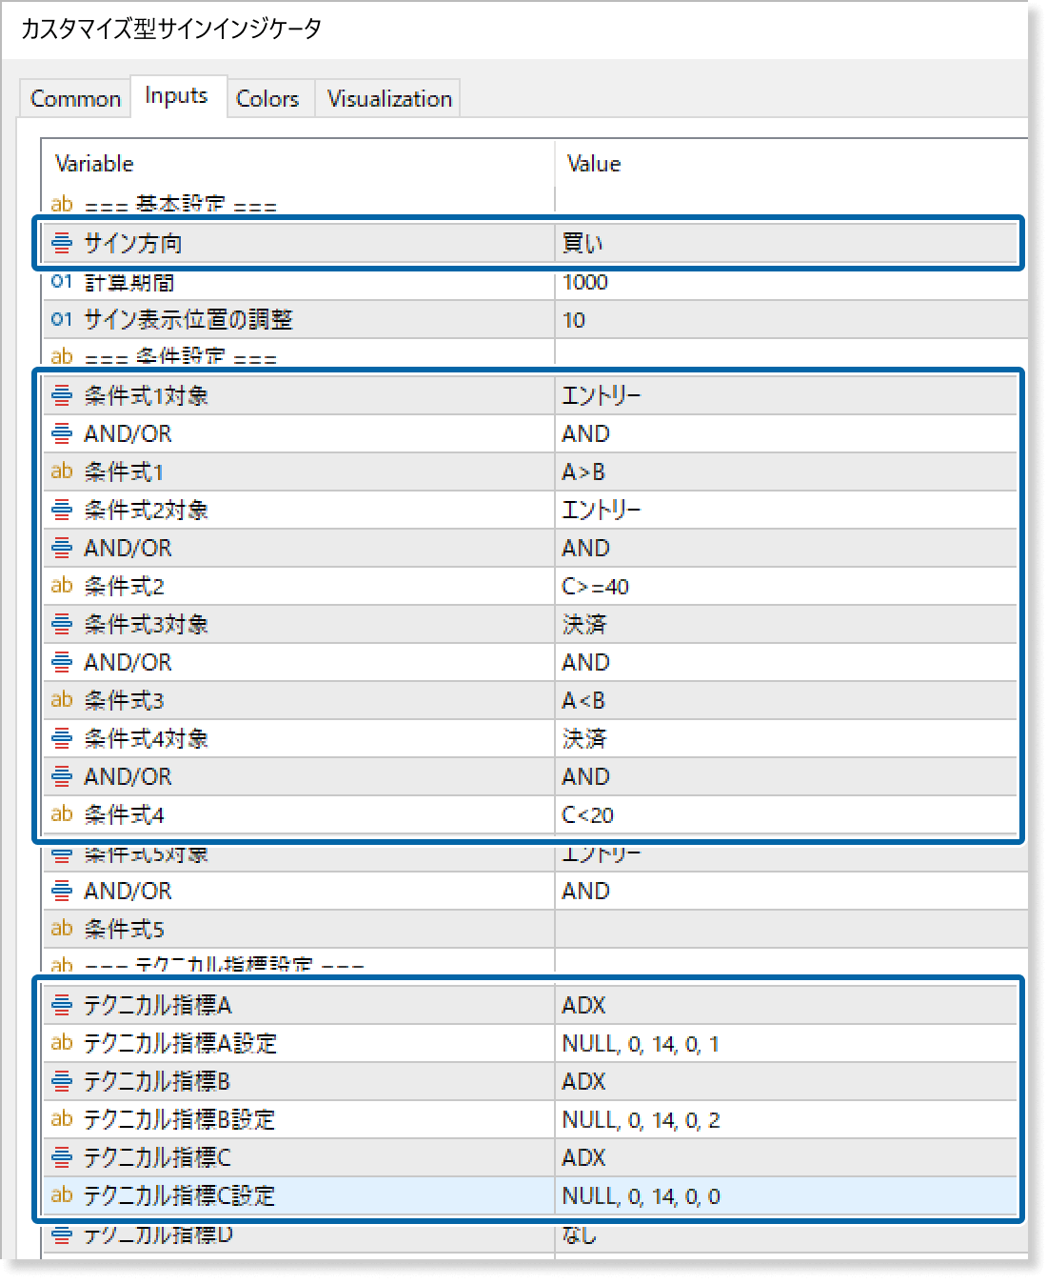The height and width of the screenshot is (1284, 1047).
Task: Click the 01 numeric icon beside 計算期間
Action: point(62,282)
